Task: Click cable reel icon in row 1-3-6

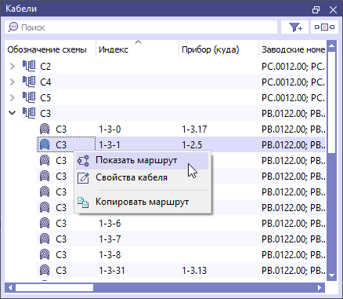Action: [45, 223]
